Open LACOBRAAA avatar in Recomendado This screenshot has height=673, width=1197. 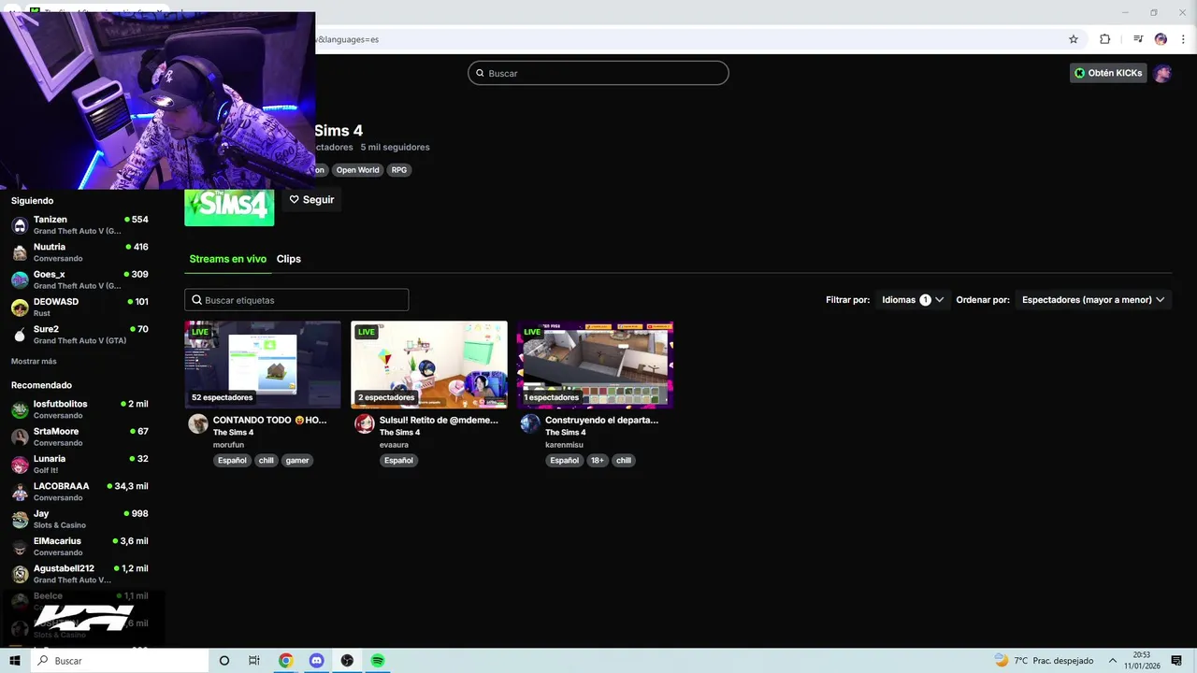click(20, 492)
